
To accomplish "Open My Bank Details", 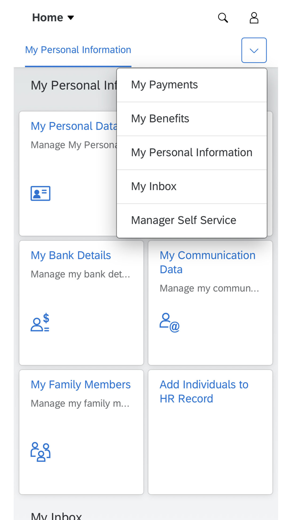I will 70,255.
